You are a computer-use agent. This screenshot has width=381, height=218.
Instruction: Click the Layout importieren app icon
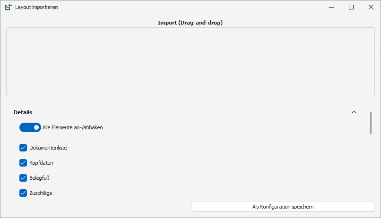tap(8, 7)
